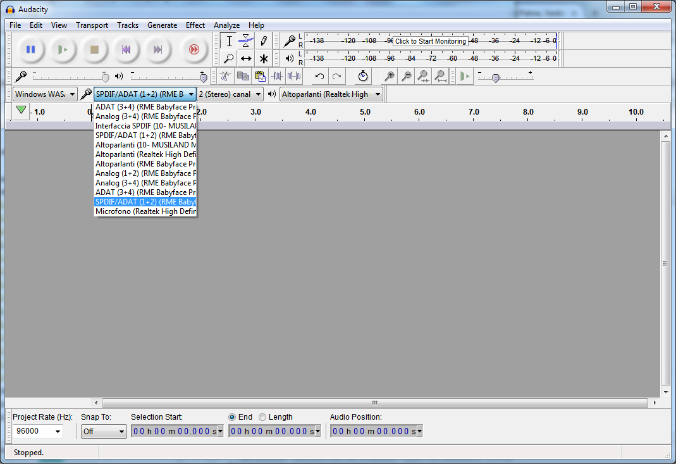Click the Copy toolbar icon
This screenshot has height=464, width=676.
tap(243, 77)
